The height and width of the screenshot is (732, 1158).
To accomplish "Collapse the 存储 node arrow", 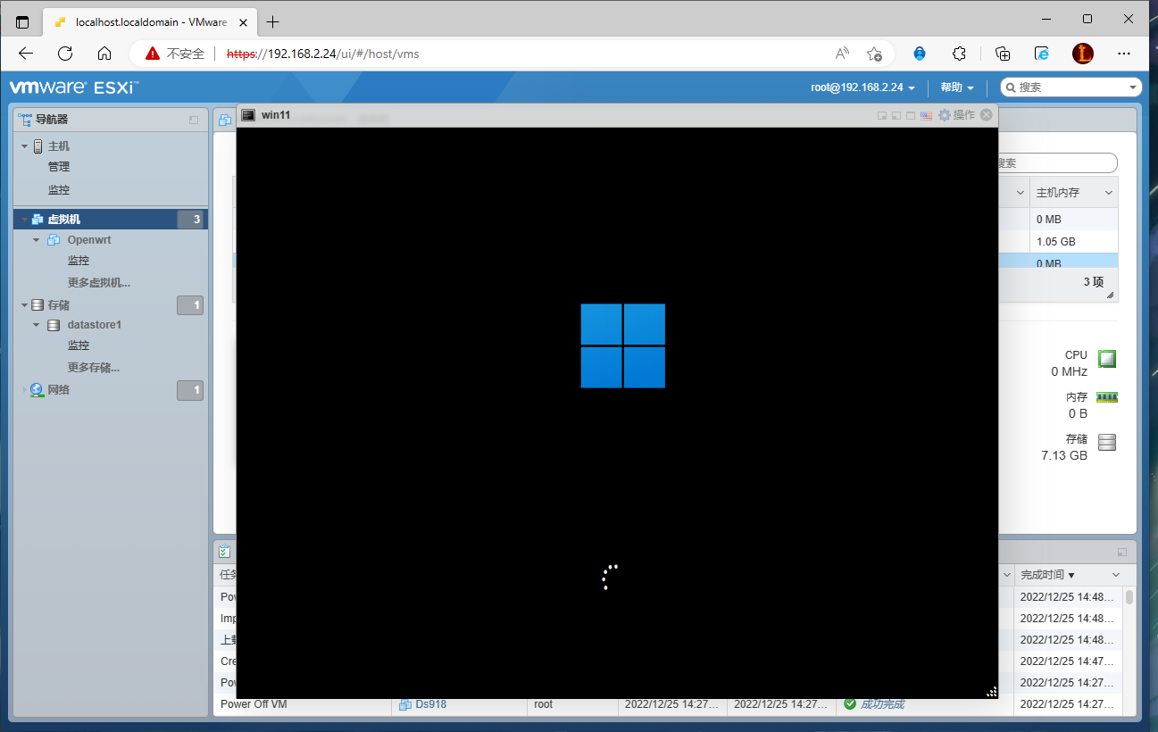I will pyautogui.click(x=25, y=305).
